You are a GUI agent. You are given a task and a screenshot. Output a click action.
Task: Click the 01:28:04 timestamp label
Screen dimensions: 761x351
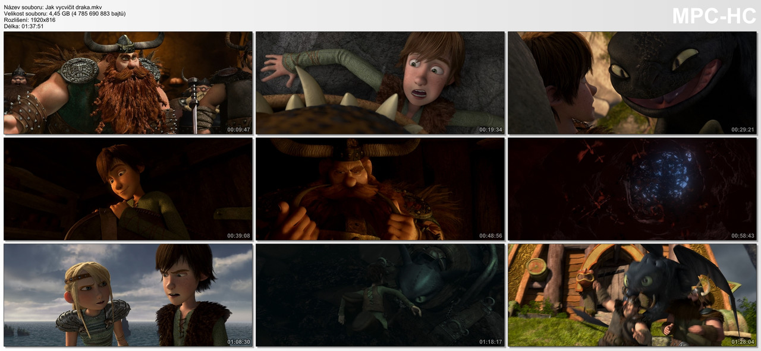click(743, 342)
